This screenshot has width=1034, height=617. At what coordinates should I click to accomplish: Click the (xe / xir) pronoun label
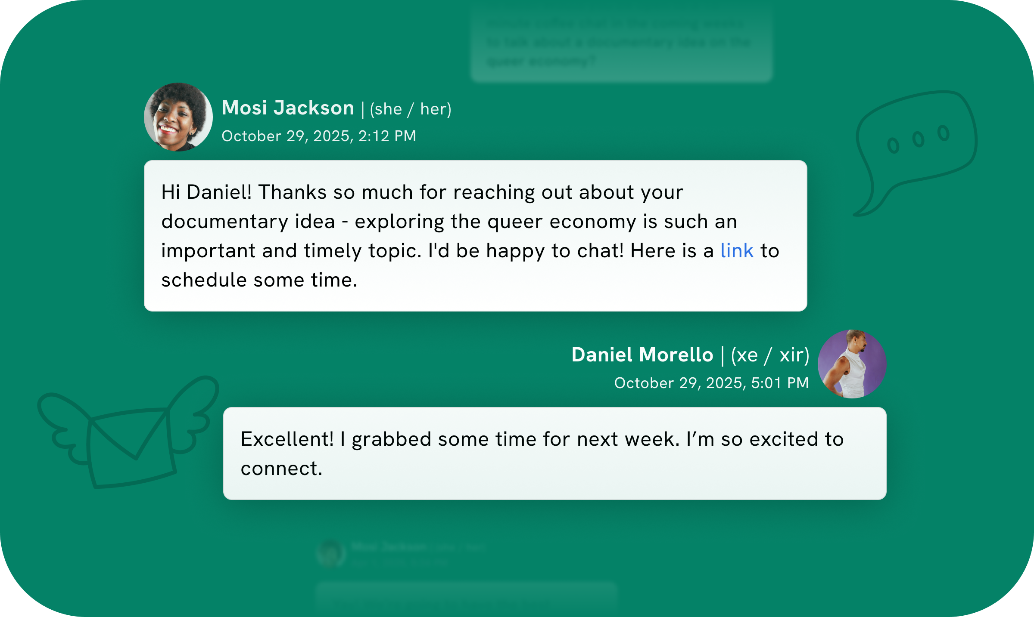770,355
